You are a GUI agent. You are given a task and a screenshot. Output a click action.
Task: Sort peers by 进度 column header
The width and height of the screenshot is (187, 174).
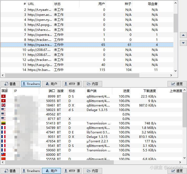tap(121, 91)
